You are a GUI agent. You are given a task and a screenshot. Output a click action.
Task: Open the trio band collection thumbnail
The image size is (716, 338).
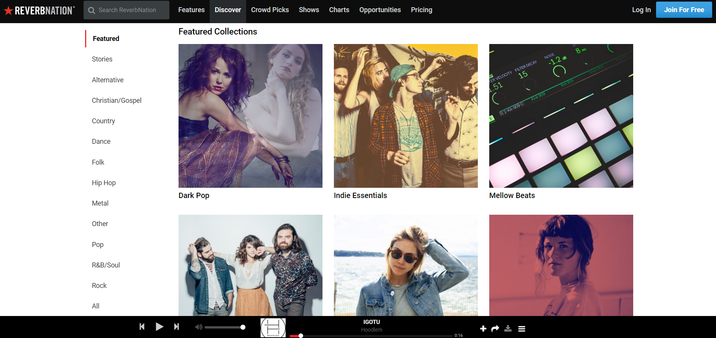250,265
